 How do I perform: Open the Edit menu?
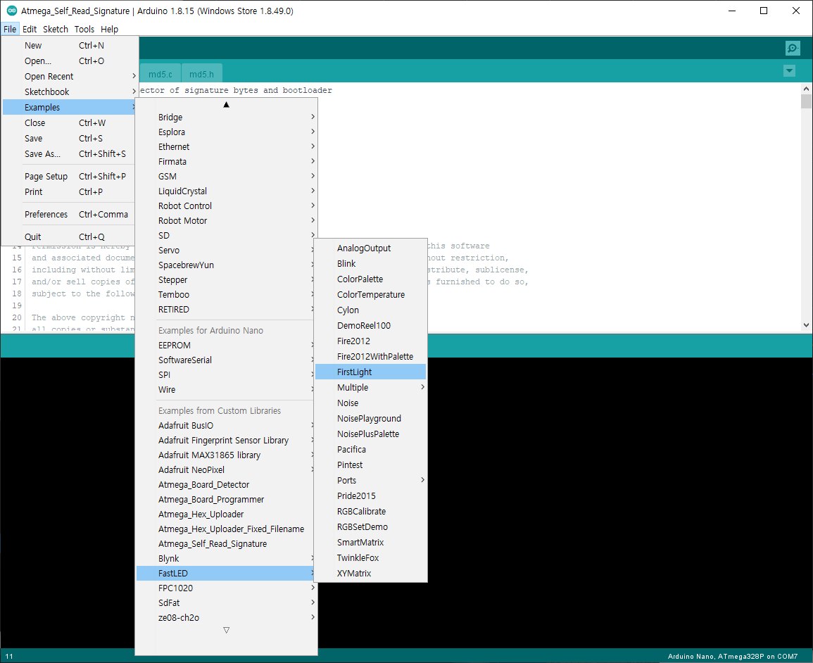30,29
